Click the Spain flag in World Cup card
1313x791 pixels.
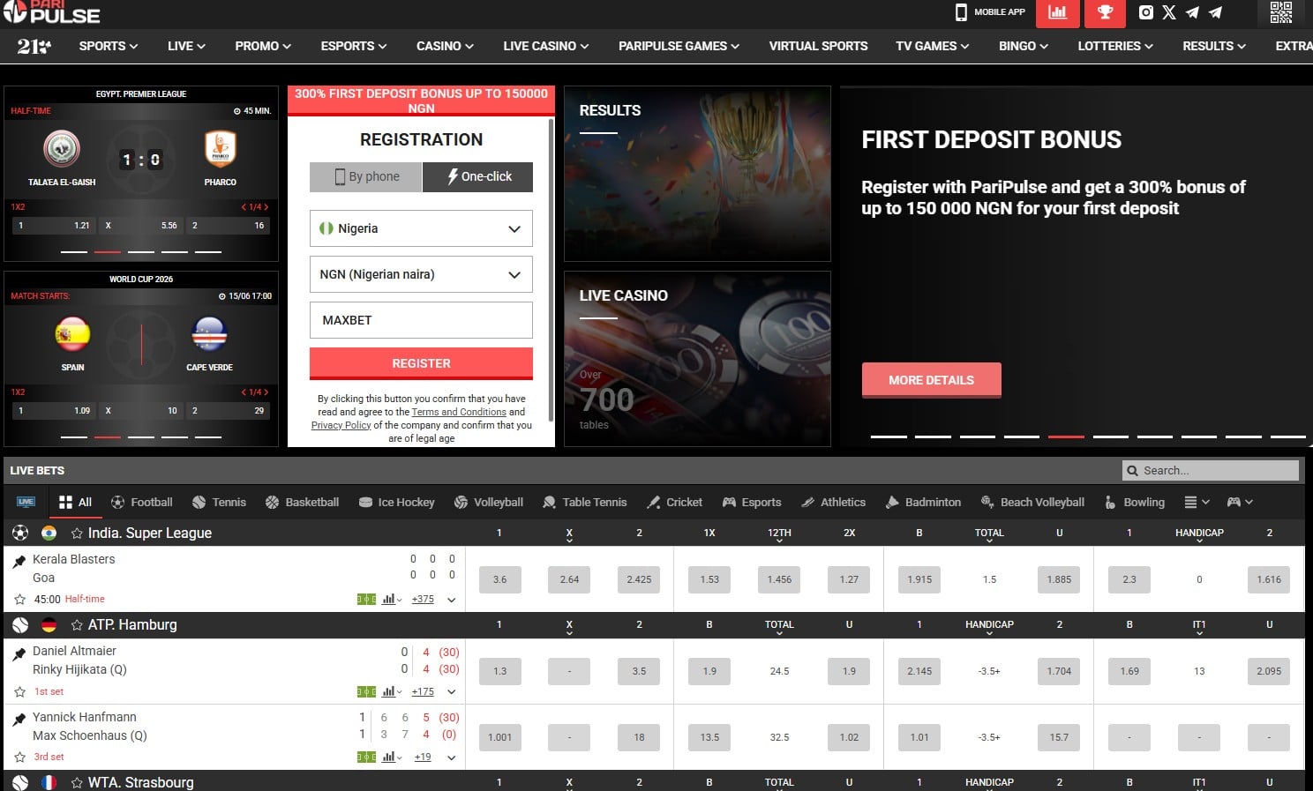[x=72, y=334]
